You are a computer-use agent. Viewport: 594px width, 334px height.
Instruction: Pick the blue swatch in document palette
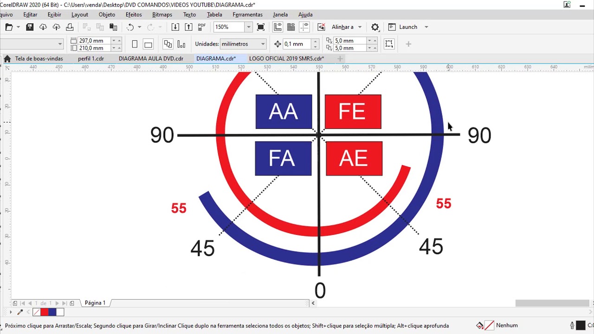tap(52, 313)
